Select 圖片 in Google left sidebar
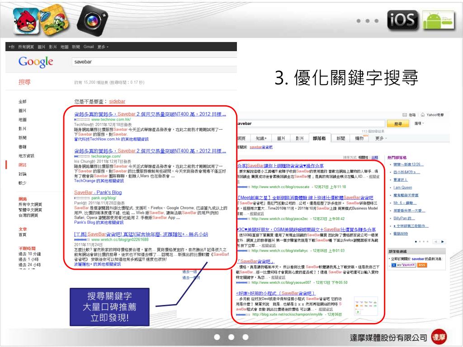The height and width of the screenshot is (347, 463). (x=23, y=110)
